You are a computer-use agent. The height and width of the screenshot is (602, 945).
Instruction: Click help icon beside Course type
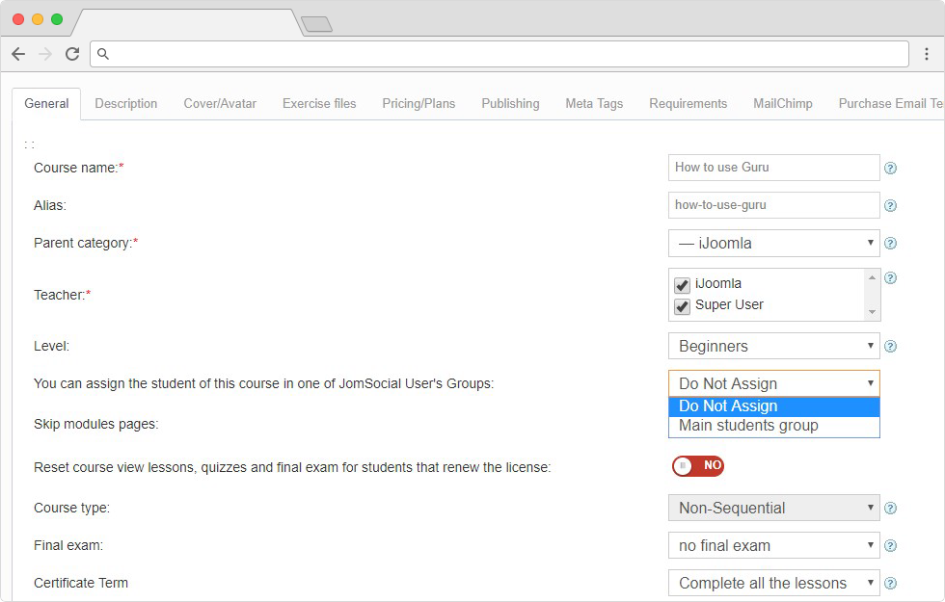pos(890,509)
